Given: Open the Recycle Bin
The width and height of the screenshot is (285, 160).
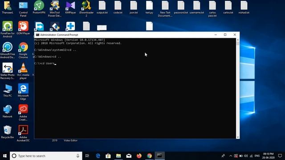Looking at the screenshot, I should [8, 132].
